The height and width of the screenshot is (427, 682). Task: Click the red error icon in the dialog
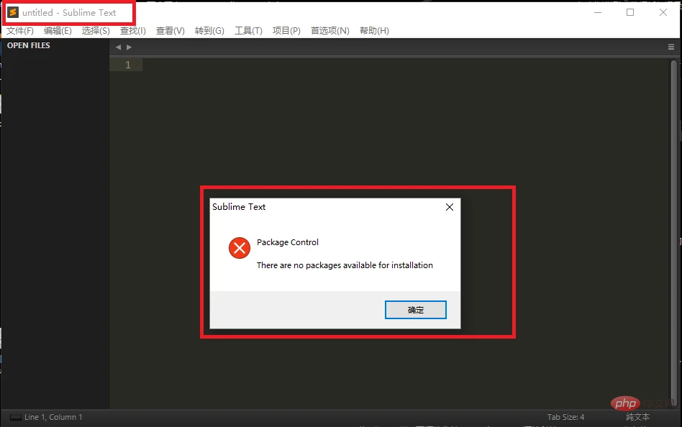(240, 248)
